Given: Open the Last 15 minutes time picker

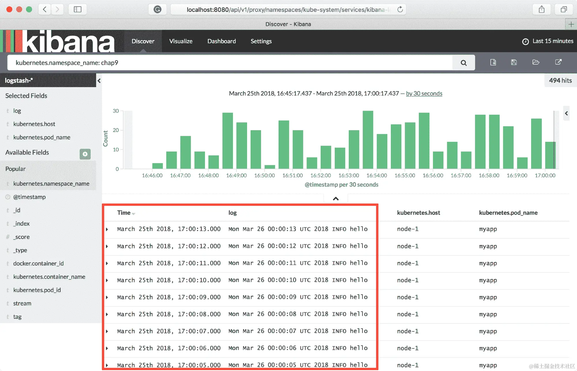Looking at the screenshot, I should click(548, 41).
